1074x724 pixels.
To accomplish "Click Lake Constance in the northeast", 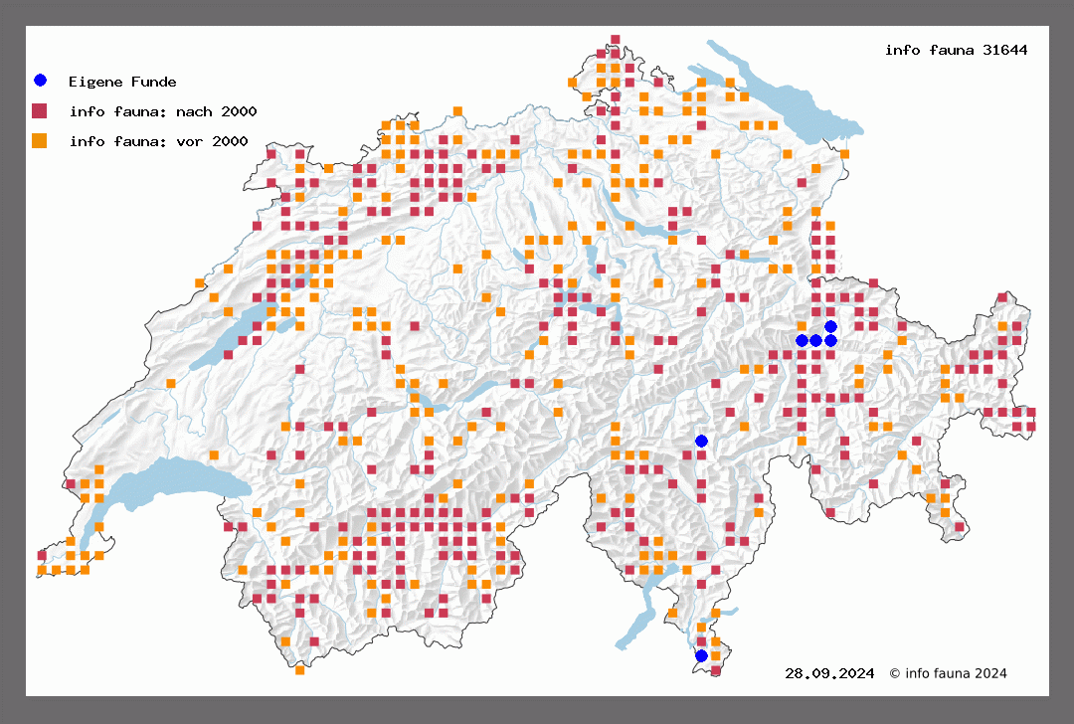I will pos(786,99).
